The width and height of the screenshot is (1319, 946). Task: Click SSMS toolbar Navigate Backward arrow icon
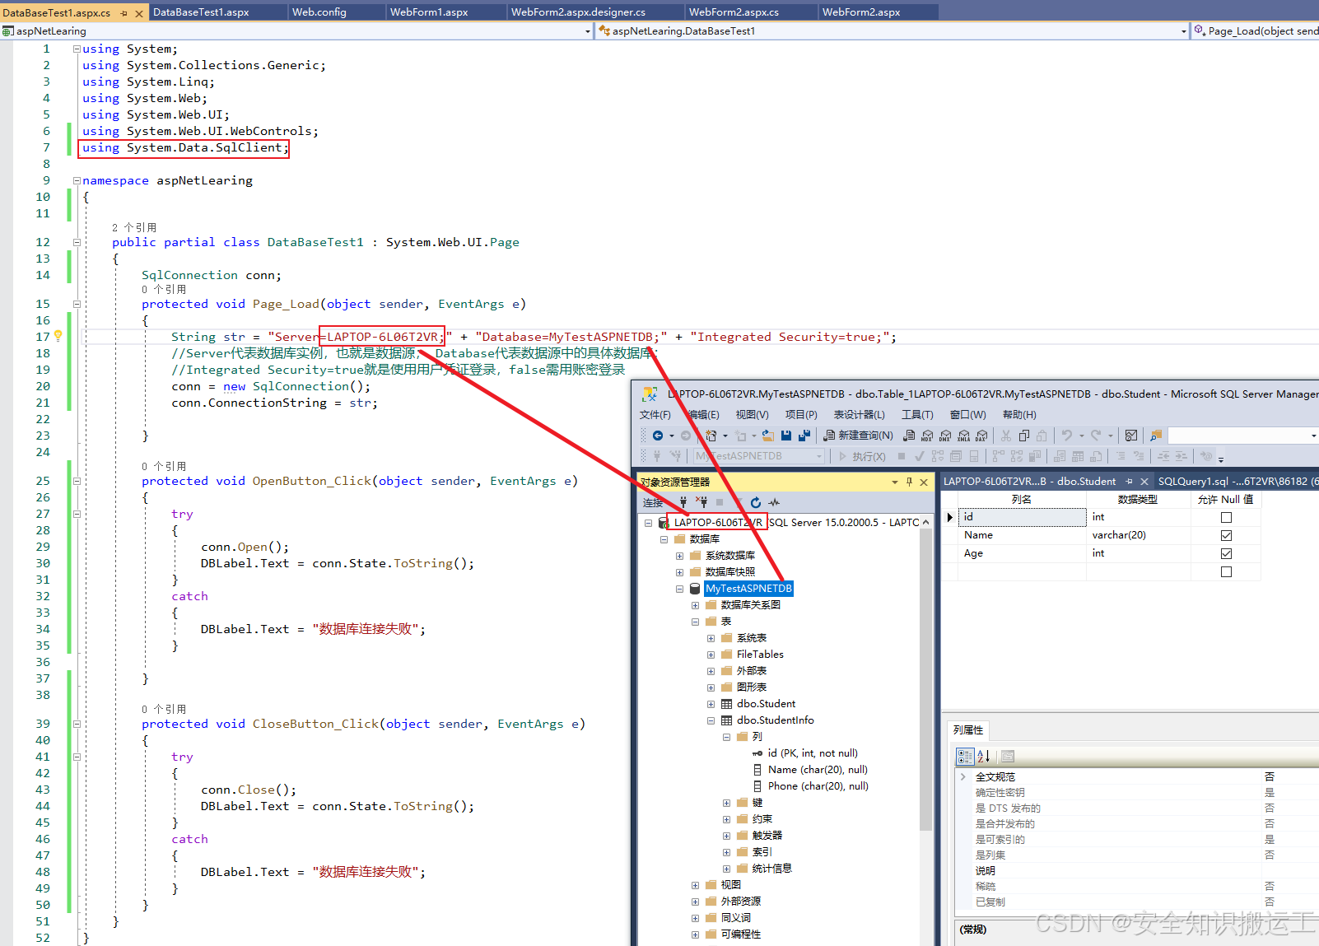657,436
